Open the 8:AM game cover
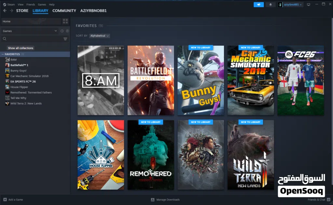 coord(101,80)
